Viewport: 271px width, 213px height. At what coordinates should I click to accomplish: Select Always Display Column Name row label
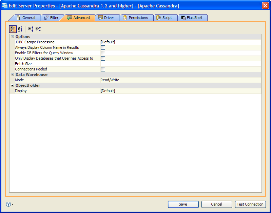[47, 47]
